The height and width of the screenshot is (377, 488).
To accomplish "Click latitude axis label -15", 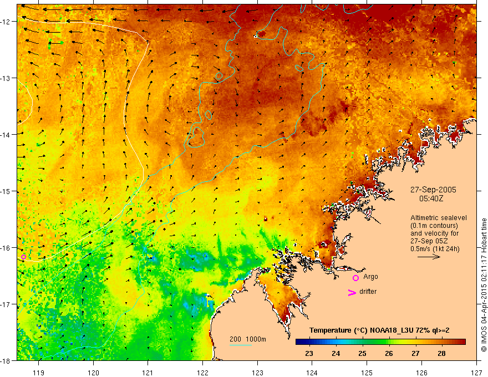I will [6, 191].
